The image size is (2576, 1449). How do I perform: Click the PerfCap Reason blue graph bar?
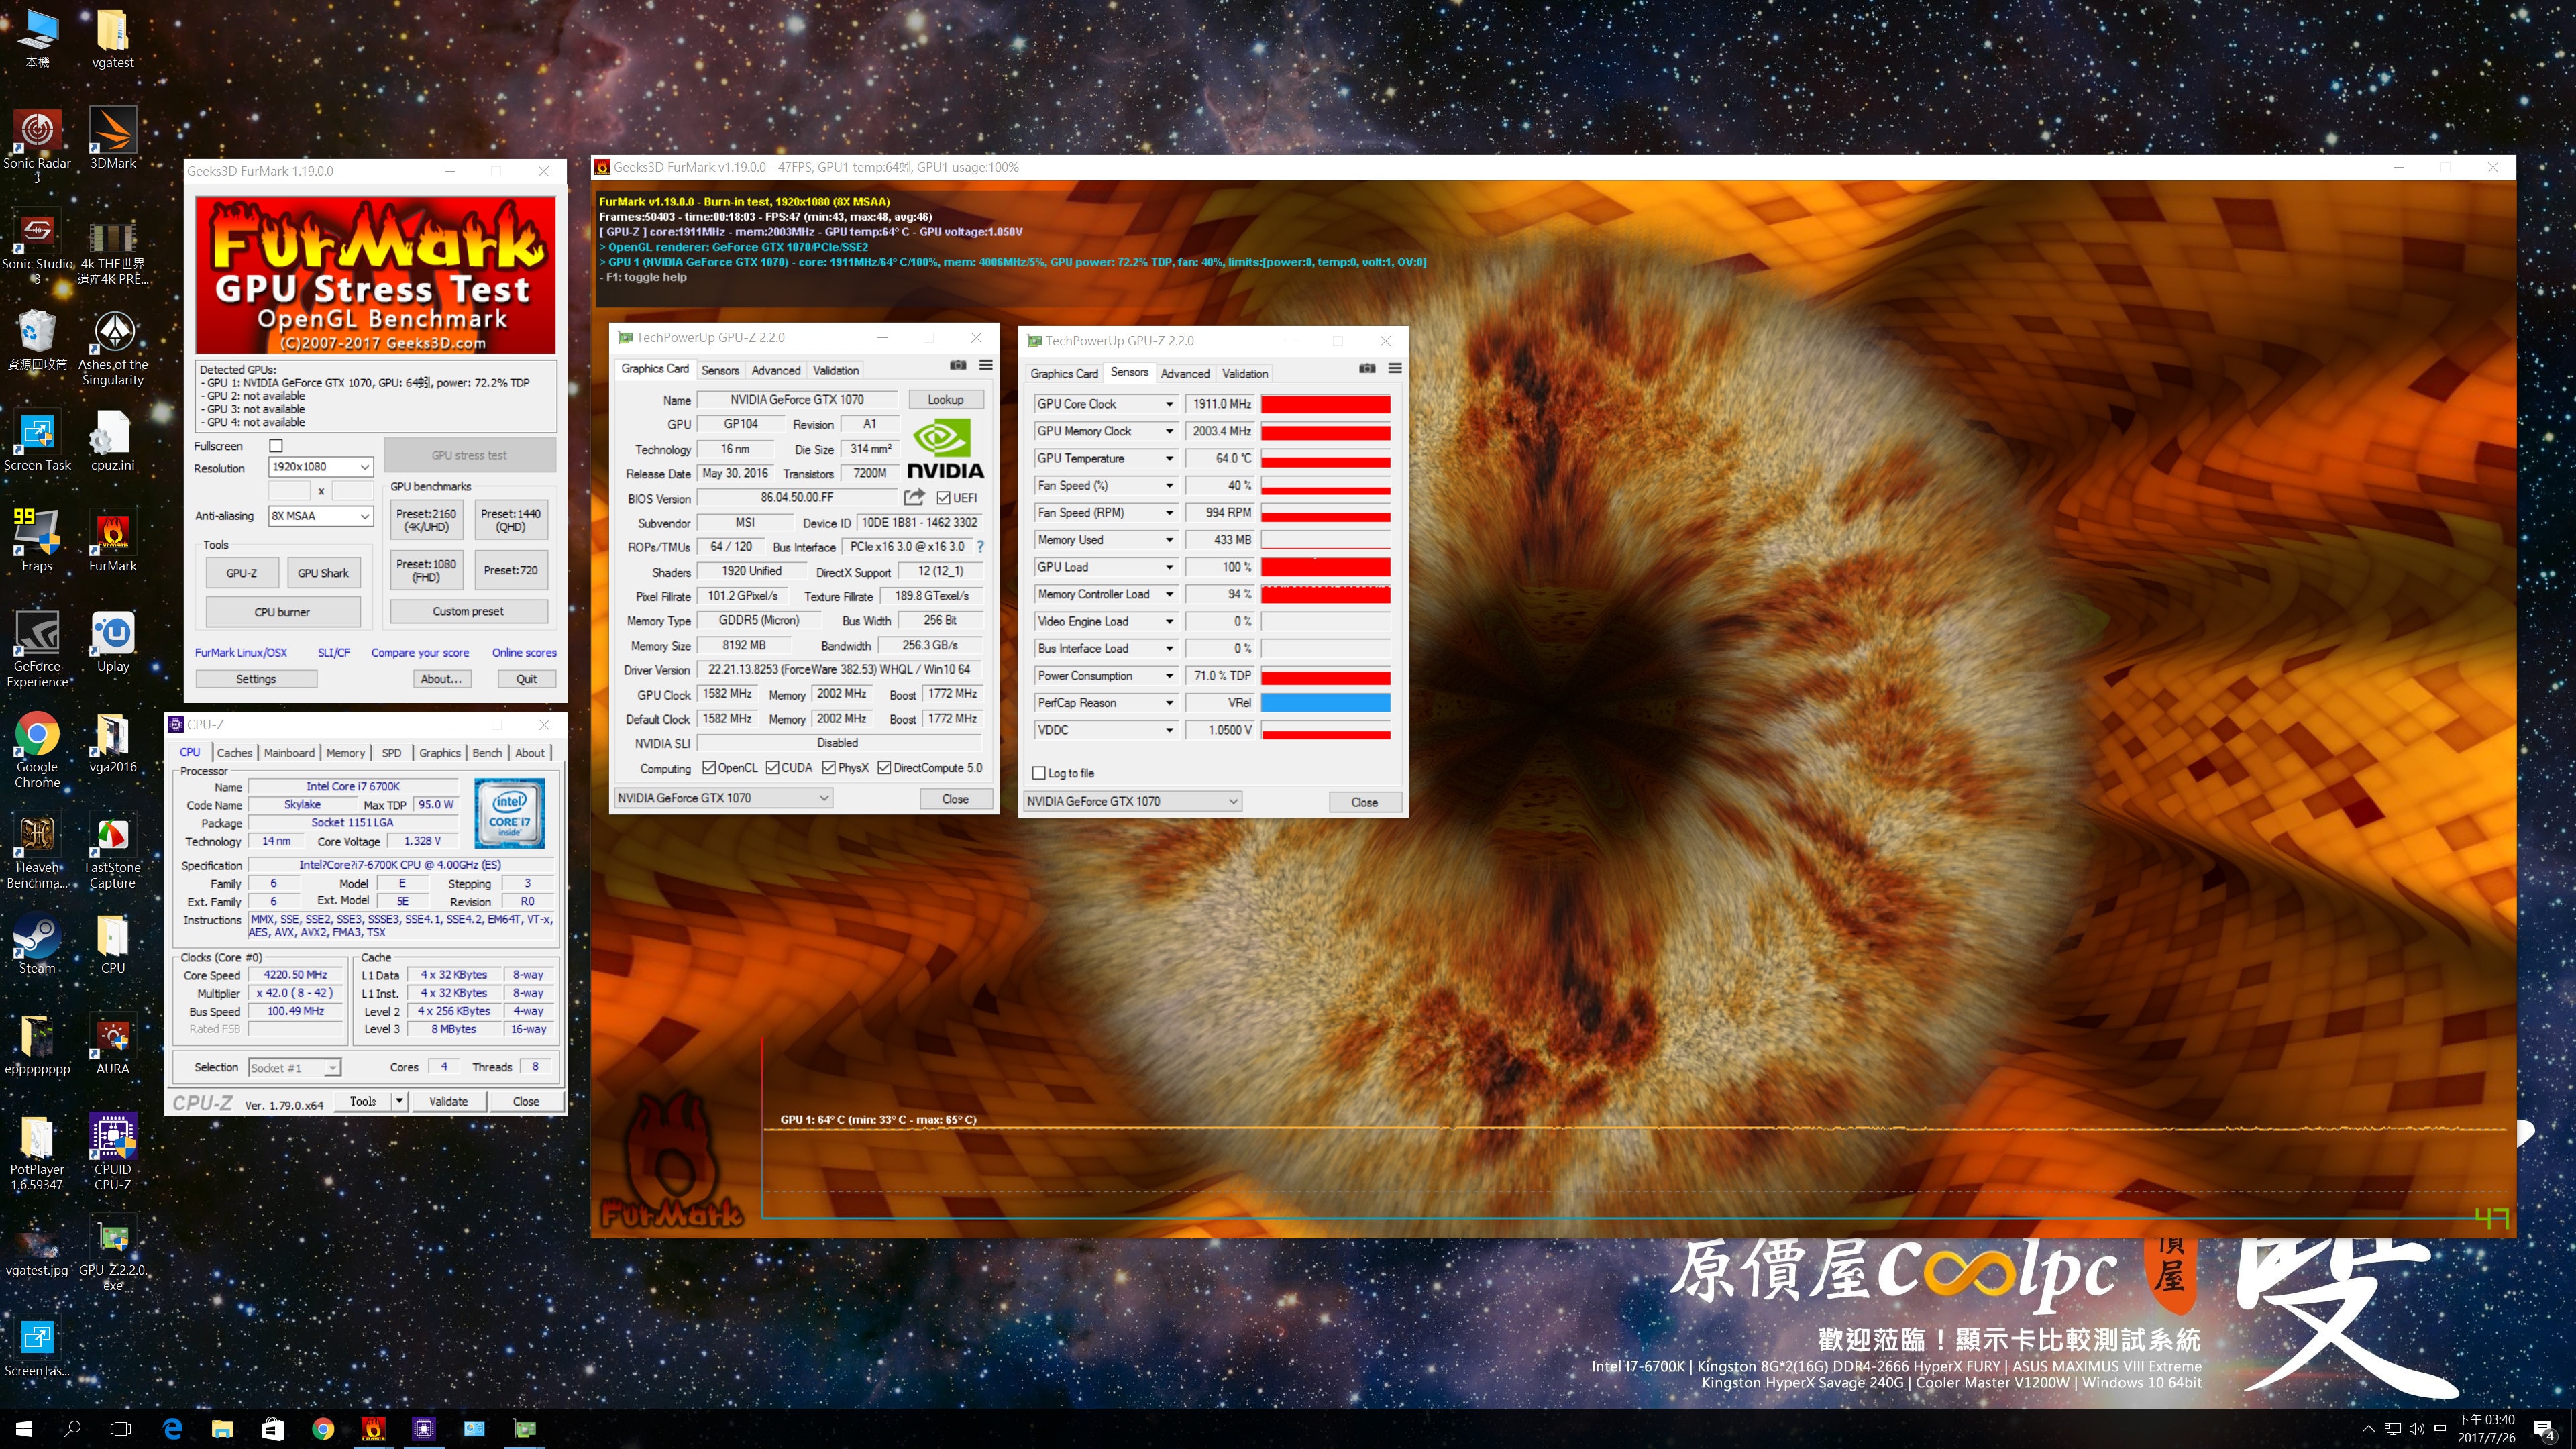pos(1325,703)
